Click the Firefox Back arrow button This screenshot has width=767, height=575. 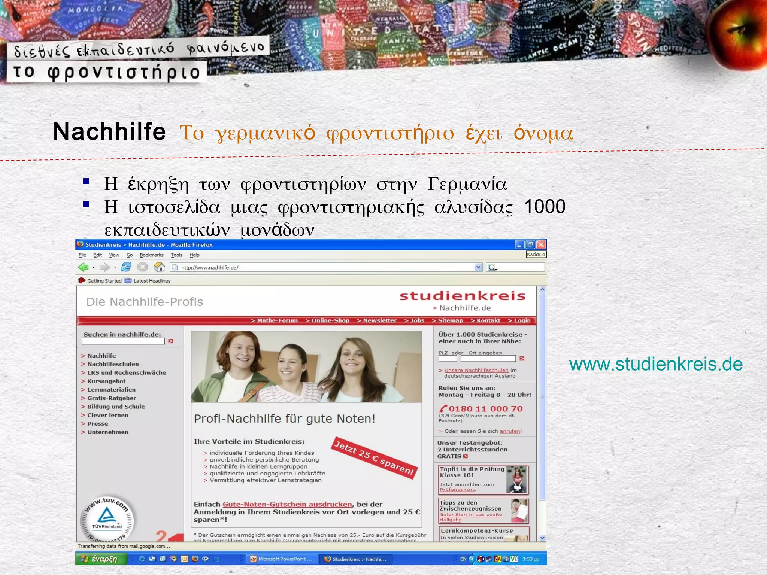coord(83,267)
